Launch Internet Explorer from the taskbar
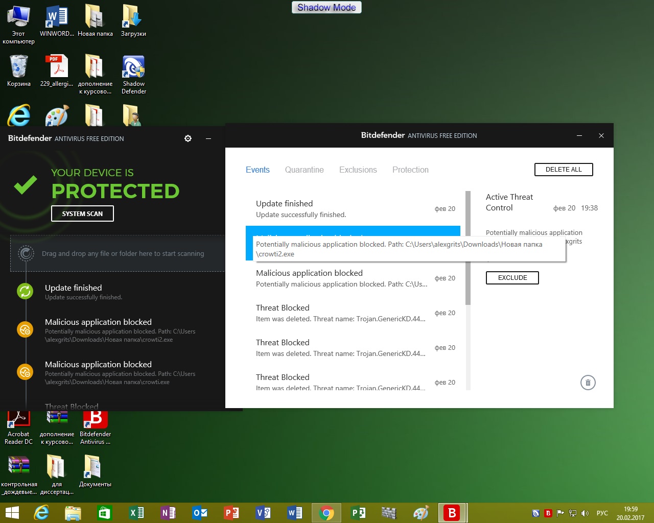This screenshot has height=523, width=654. [41, 513]
